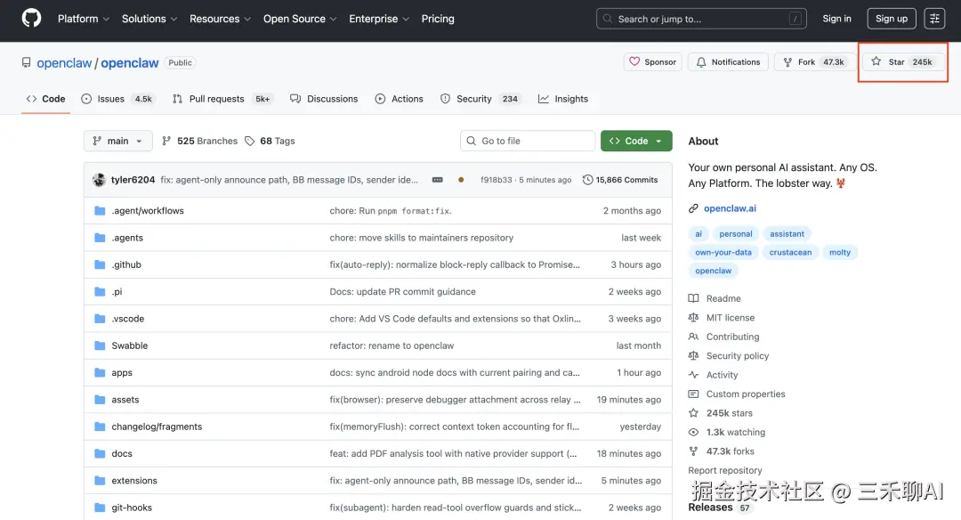The width and height of the screenshot is (961, 520).
Task: Click the molty topic tag
Action: [840, 252]
